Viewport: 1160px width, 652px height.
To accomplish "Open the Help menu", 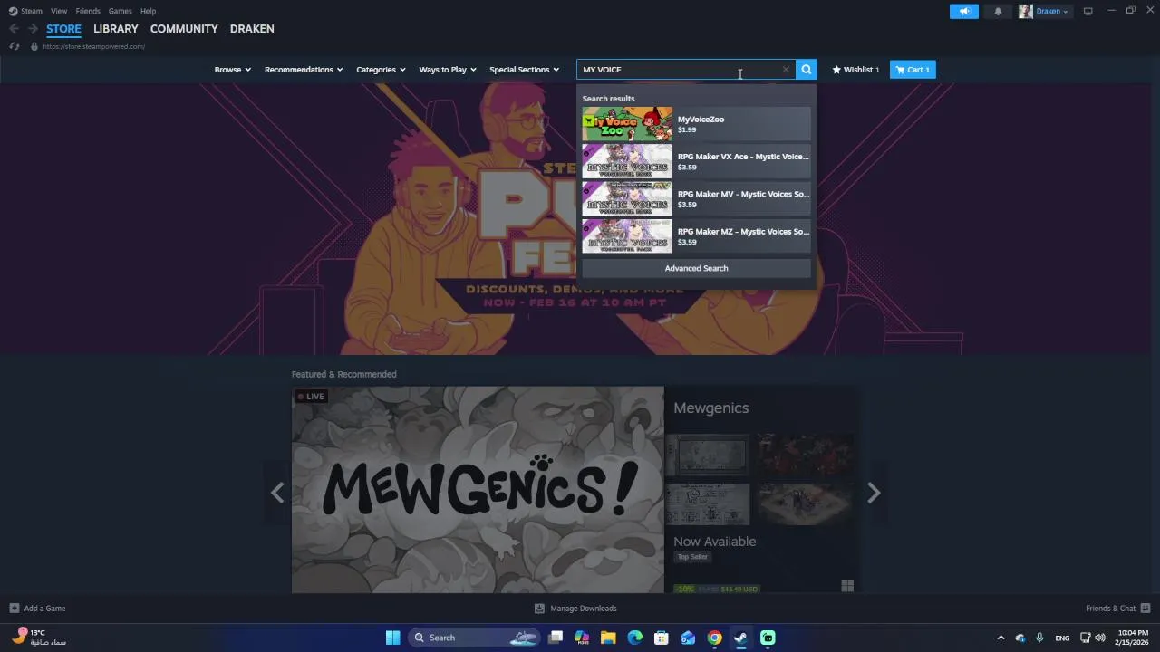I will 148,11.
